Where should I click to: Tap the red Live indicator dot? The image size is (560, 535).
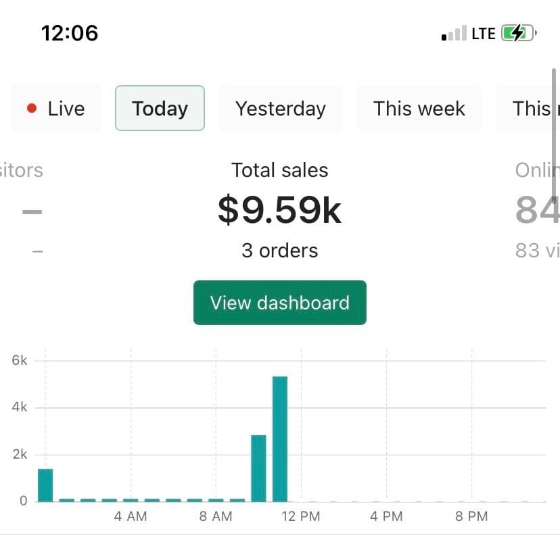(x=31, y=109)
